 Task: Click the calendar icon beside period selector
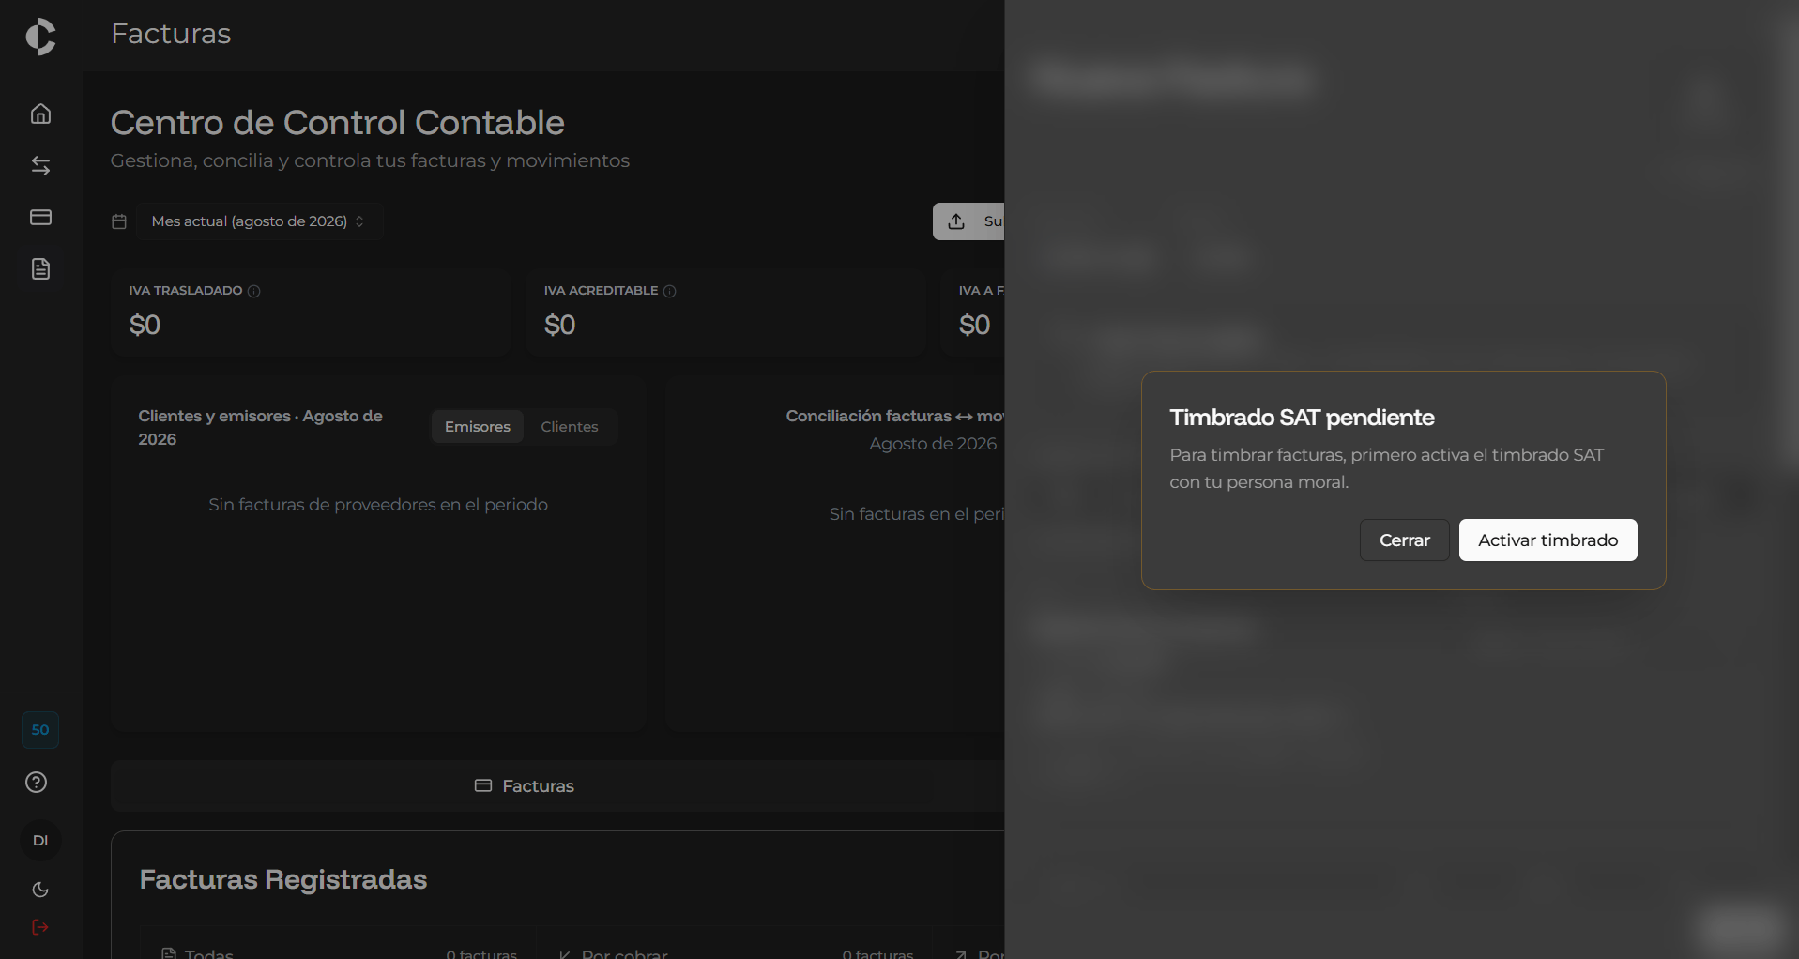tap(119, 221)
